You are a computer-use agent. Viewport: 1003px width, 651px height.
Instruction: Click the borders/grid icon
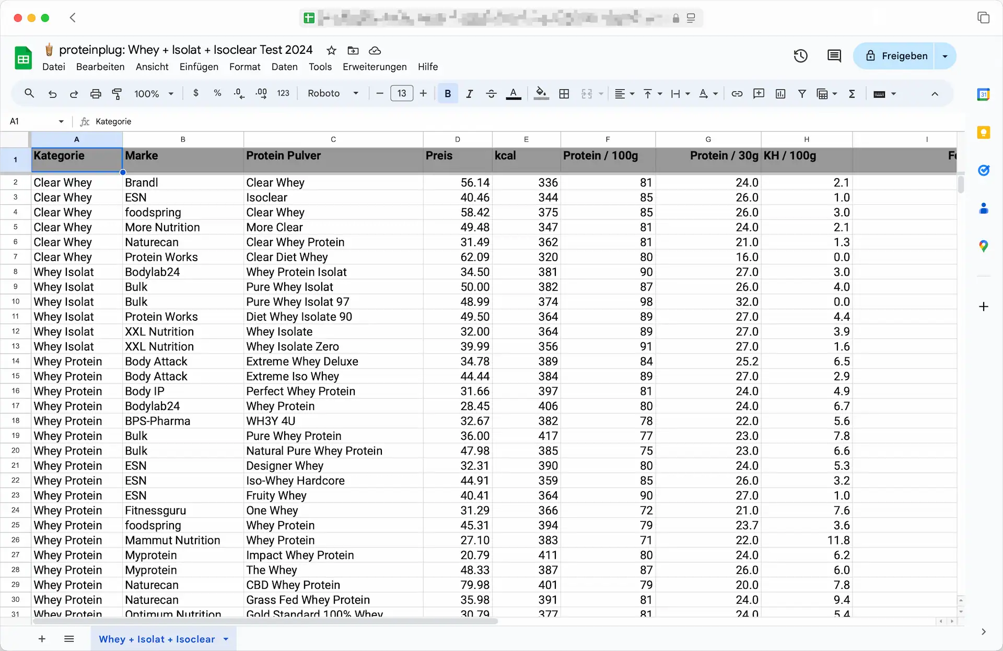564,94
